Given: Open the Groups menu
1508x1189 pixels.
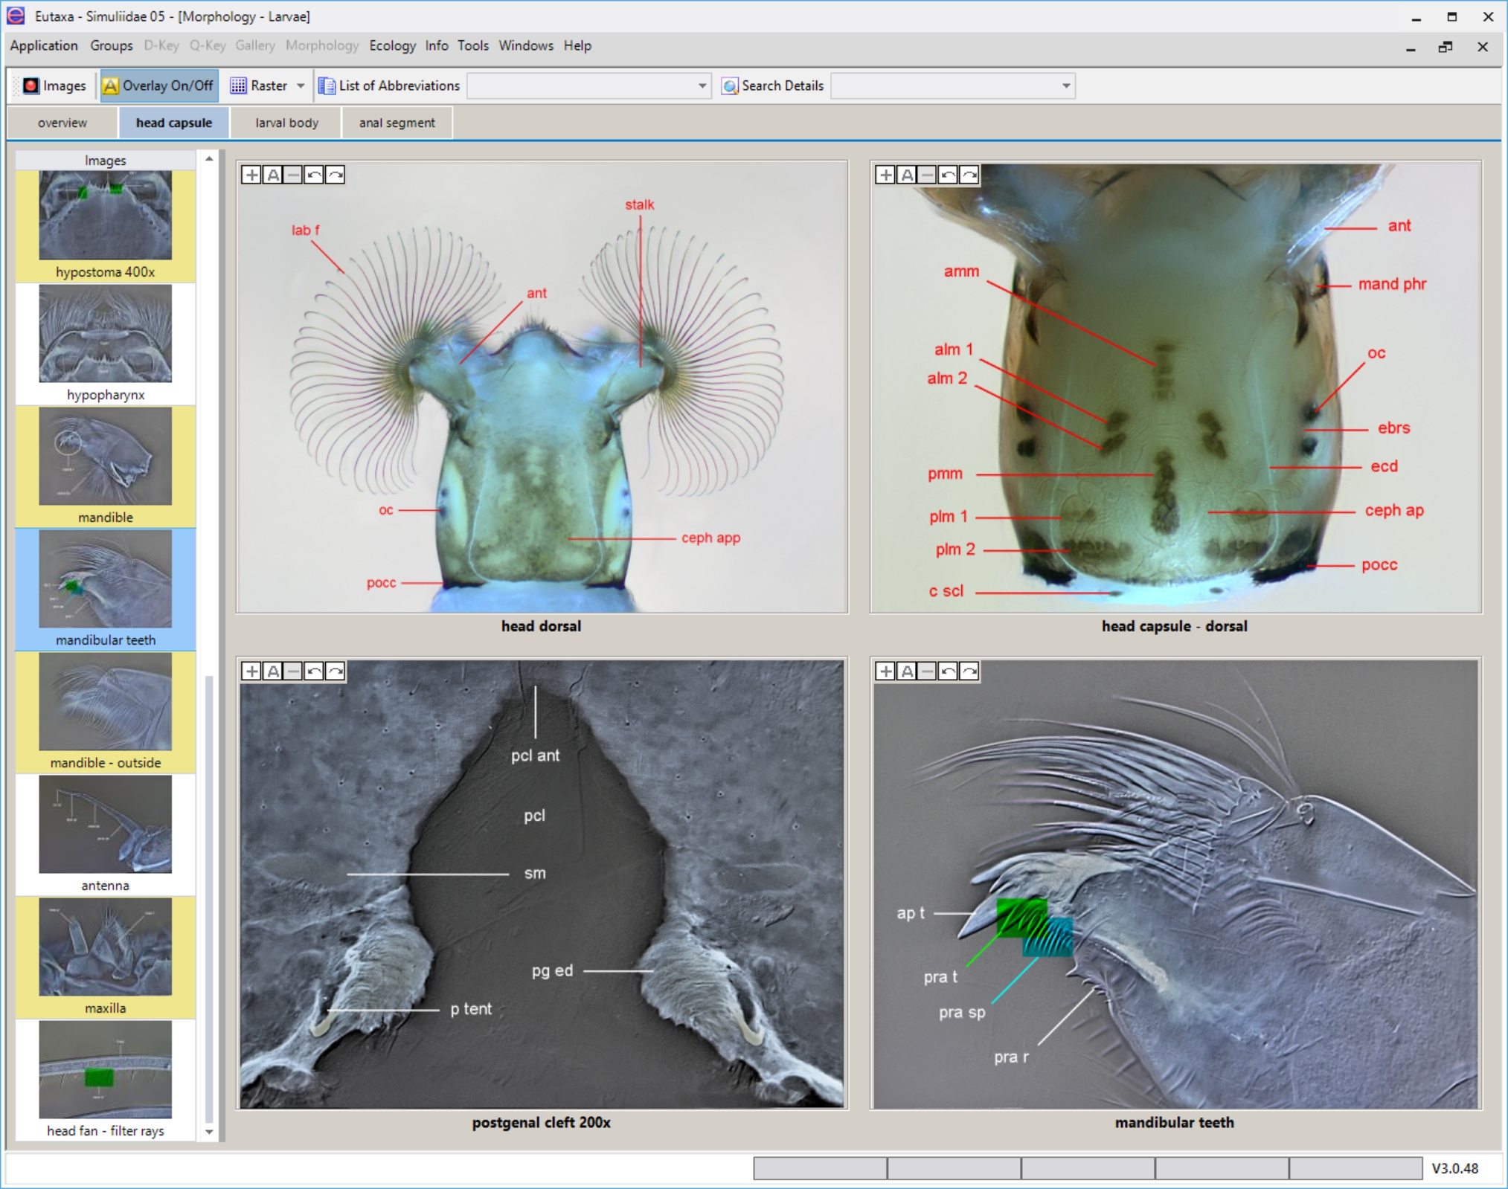Looking at the screenshot, I should click(x=112, y=46).
